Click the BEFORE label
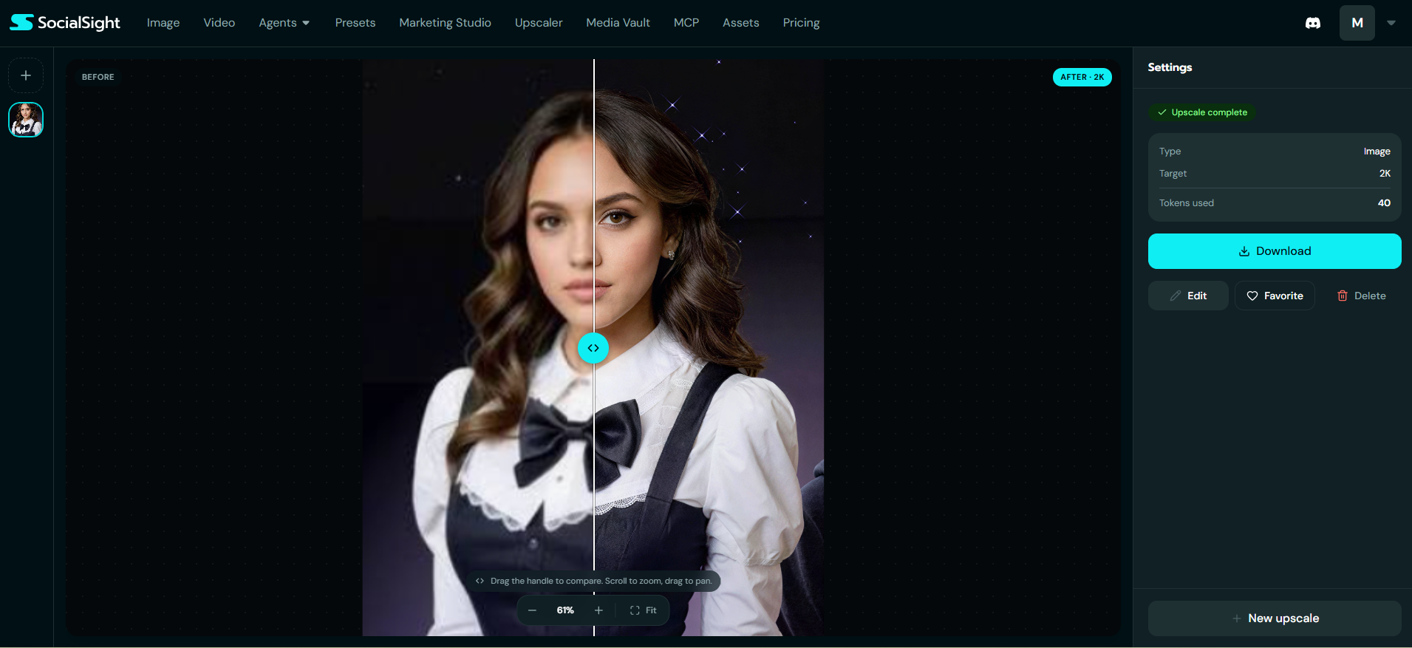Viewport: 1412px width, 648px height. coord(98,77)
